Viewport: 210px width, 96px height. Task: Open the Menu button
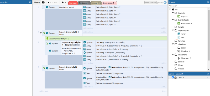coord(37,3)
